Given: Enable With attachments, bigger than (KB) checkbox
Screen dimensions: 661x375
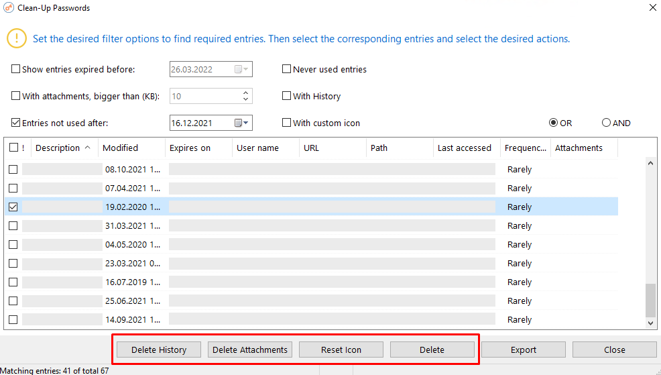Looking at the screenshot, I should (15, 96).
